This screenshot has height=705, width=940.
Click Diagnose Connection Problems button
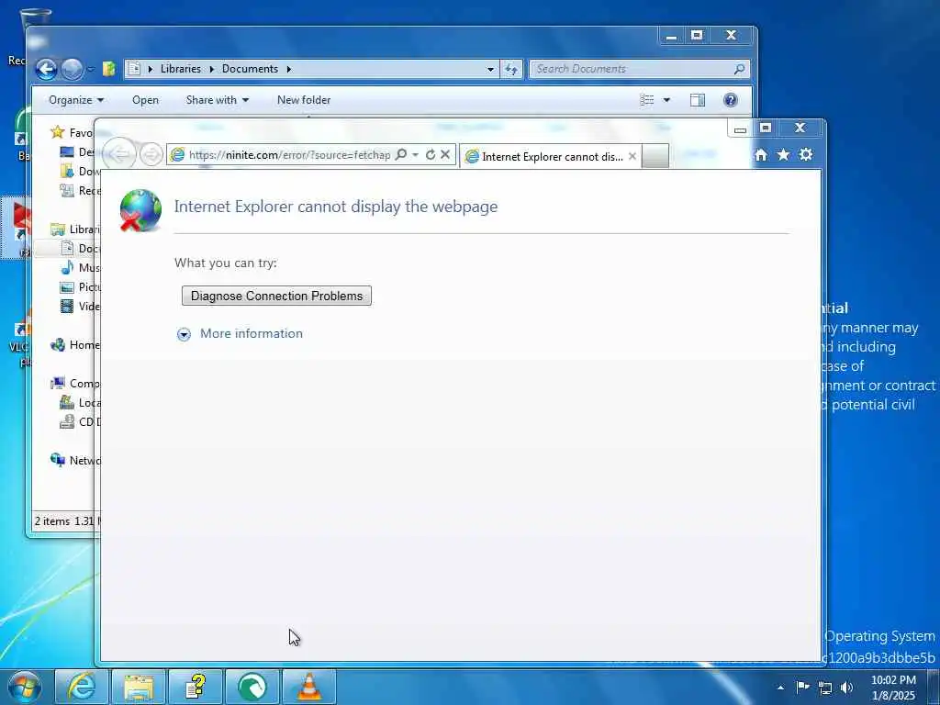276,296
